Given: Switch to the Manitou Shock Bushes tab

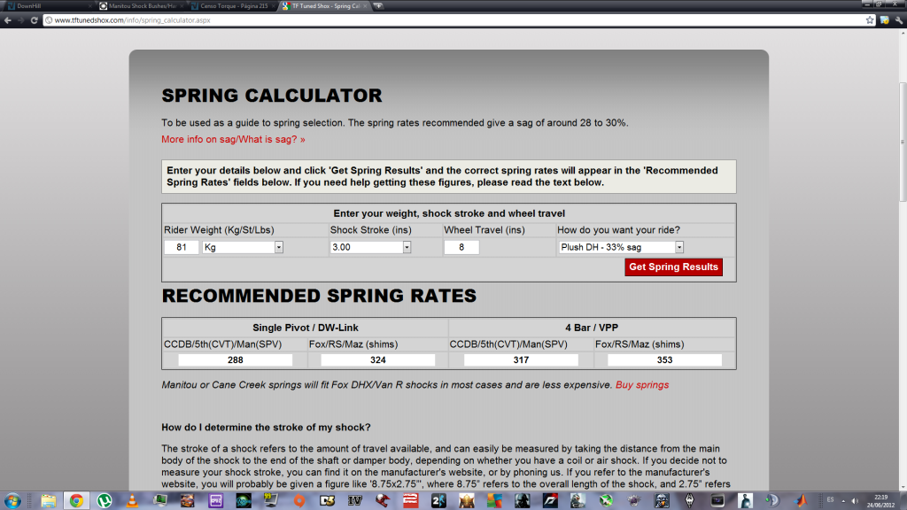Looking at the screenshot, I should tap(139, 6).
